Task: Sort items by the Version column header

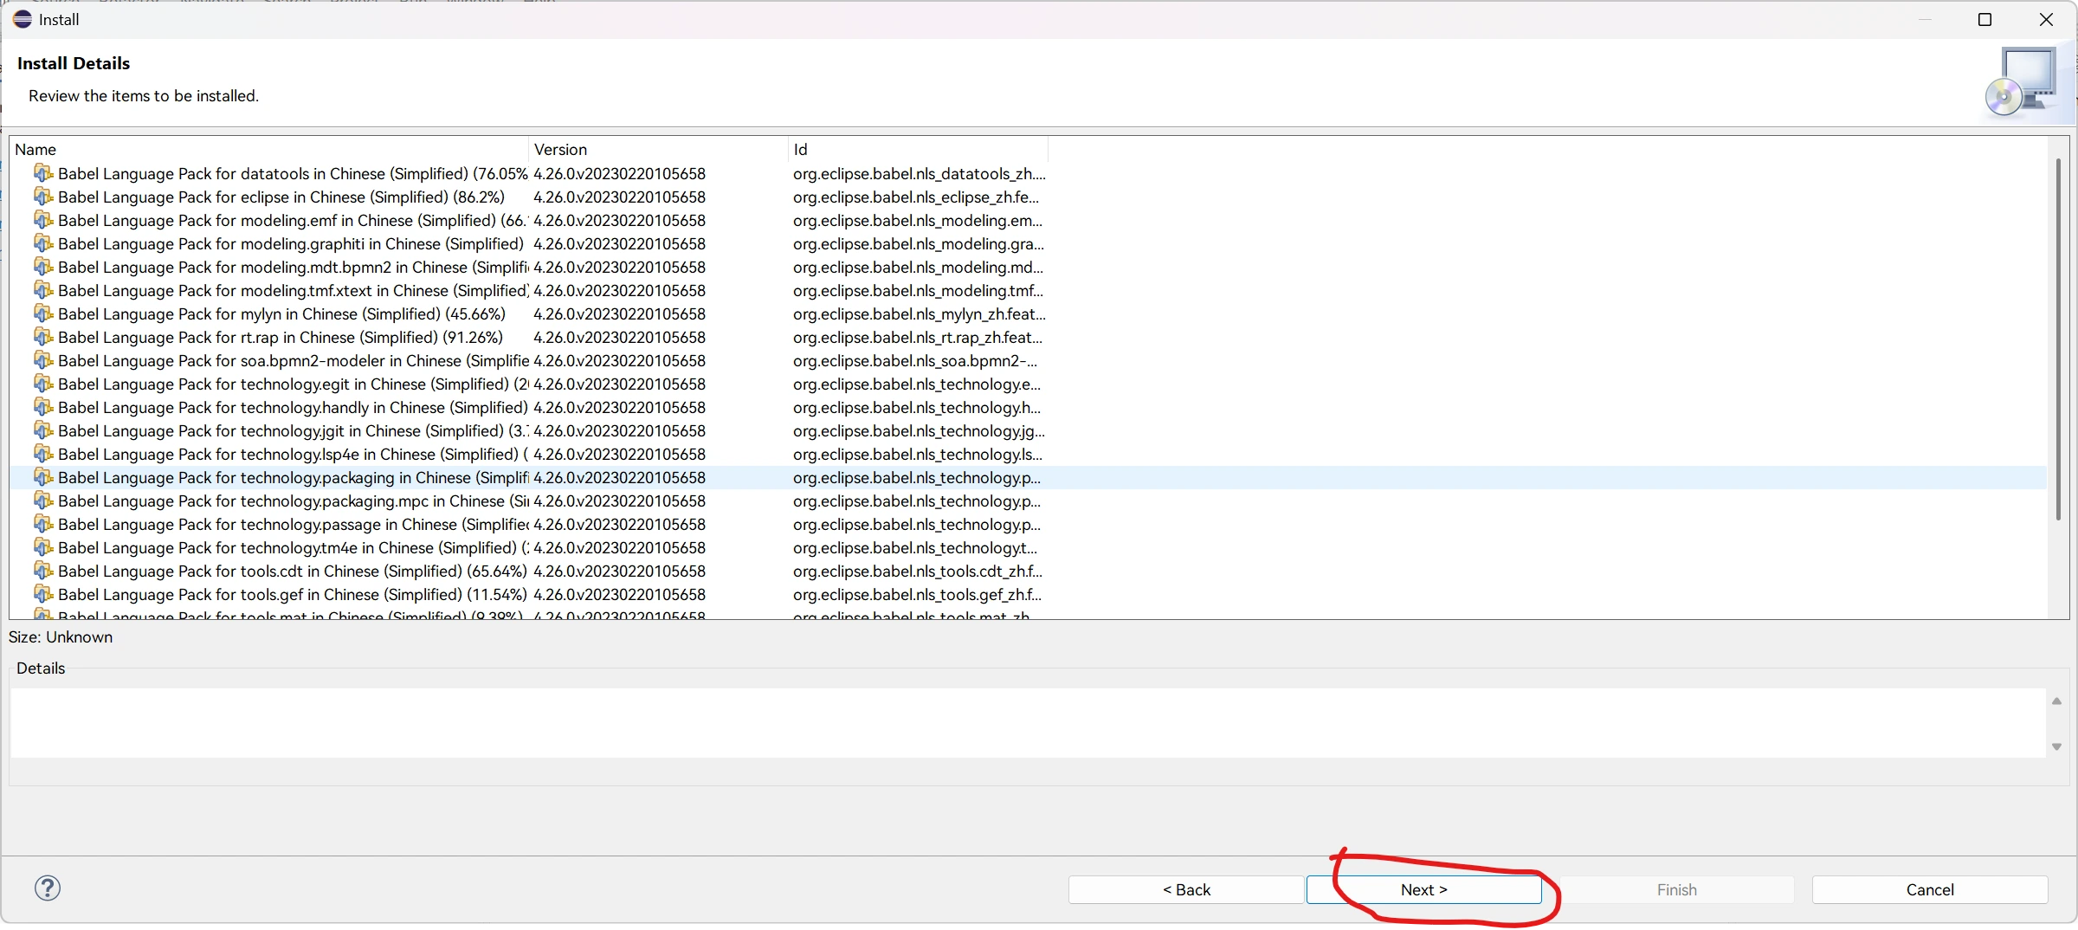Action: pyautogui.click(x=658, y=149)
